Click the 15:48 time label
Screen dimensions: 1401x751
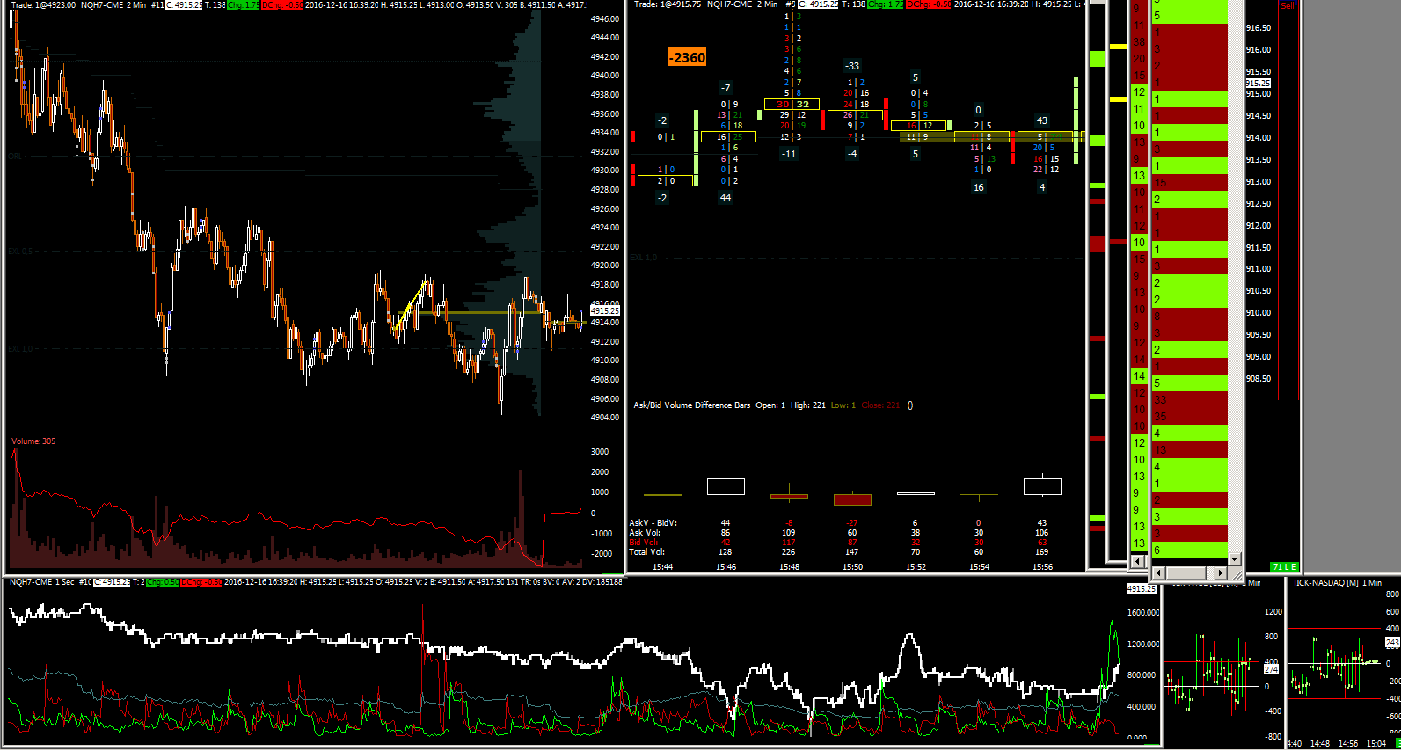(790, 567)
